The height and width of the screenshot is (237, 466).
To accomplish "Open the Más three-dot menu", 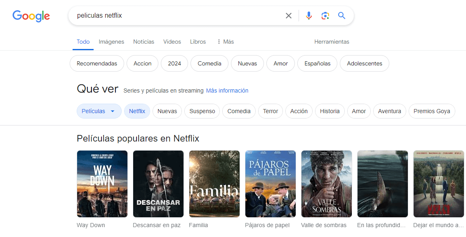I will click(x=225, y=42).
